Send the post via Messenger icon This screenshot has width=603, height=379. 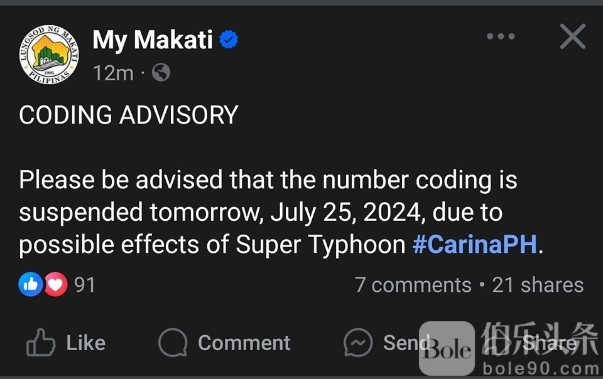coord(359,343)
